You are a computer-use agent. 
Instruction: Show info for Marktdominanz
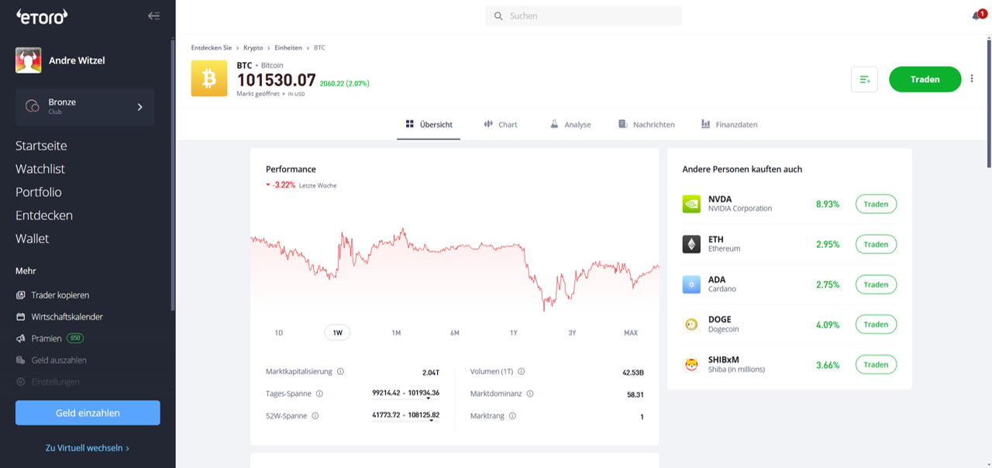click(x=530, y=394)
